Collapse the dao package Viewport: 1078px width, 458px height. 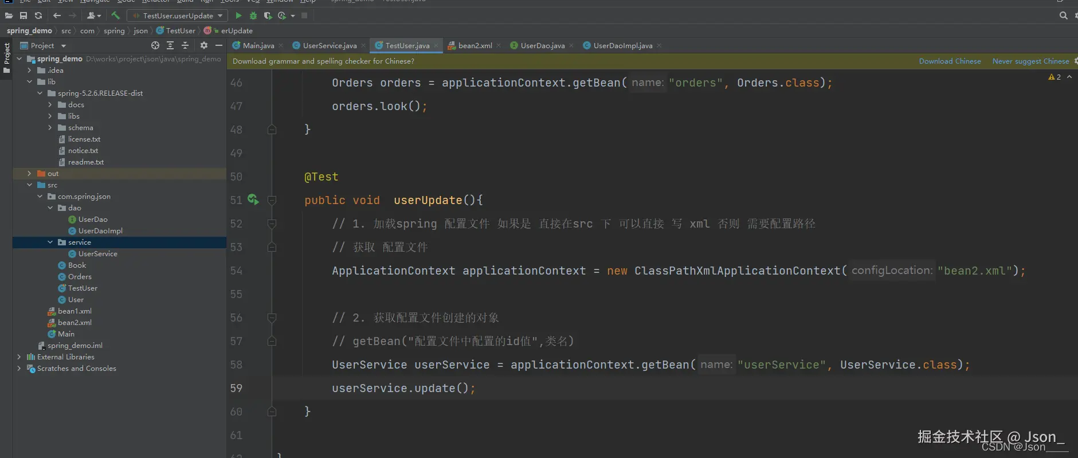(x=50, y=208)
